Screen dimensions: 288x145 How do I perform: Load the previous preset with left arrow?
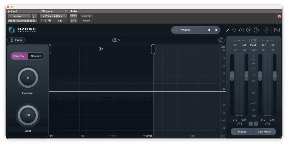209,30
